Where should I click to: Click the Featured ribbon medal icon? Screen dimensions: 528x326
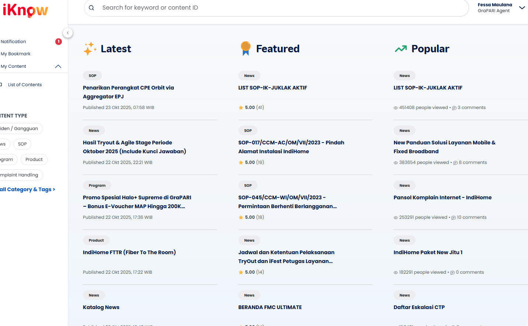pos(245,48)
